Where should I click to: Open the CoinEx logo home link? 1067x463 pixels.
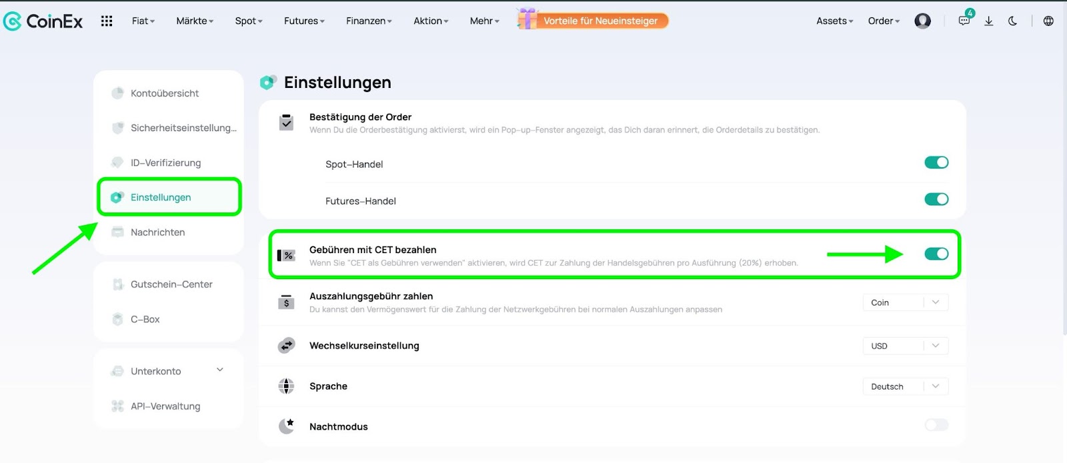(43, 21)
